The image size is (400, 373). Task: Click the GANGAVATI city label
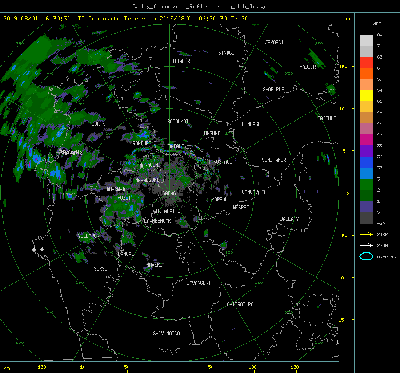coord(254,192)
